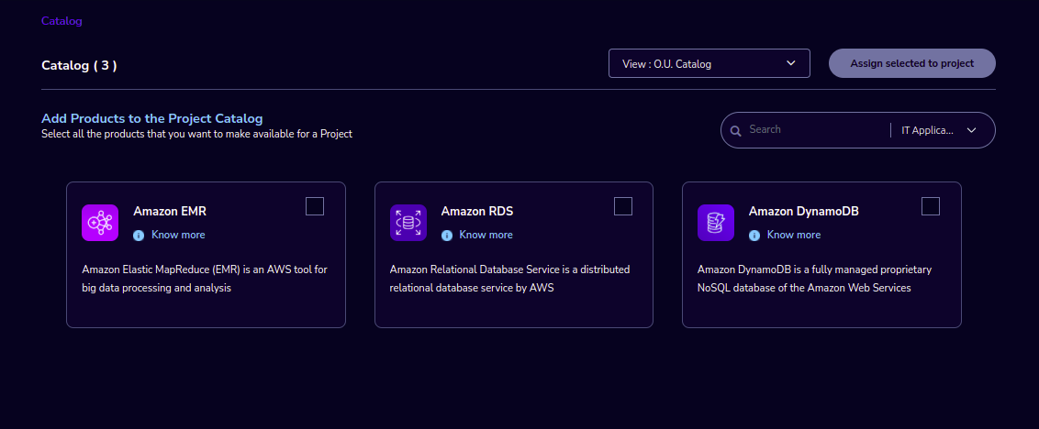Click the Amazon Relational Database Service description
Image resolution: width=1039 pixels, height=429 pixels.
(x=509, y=279)
